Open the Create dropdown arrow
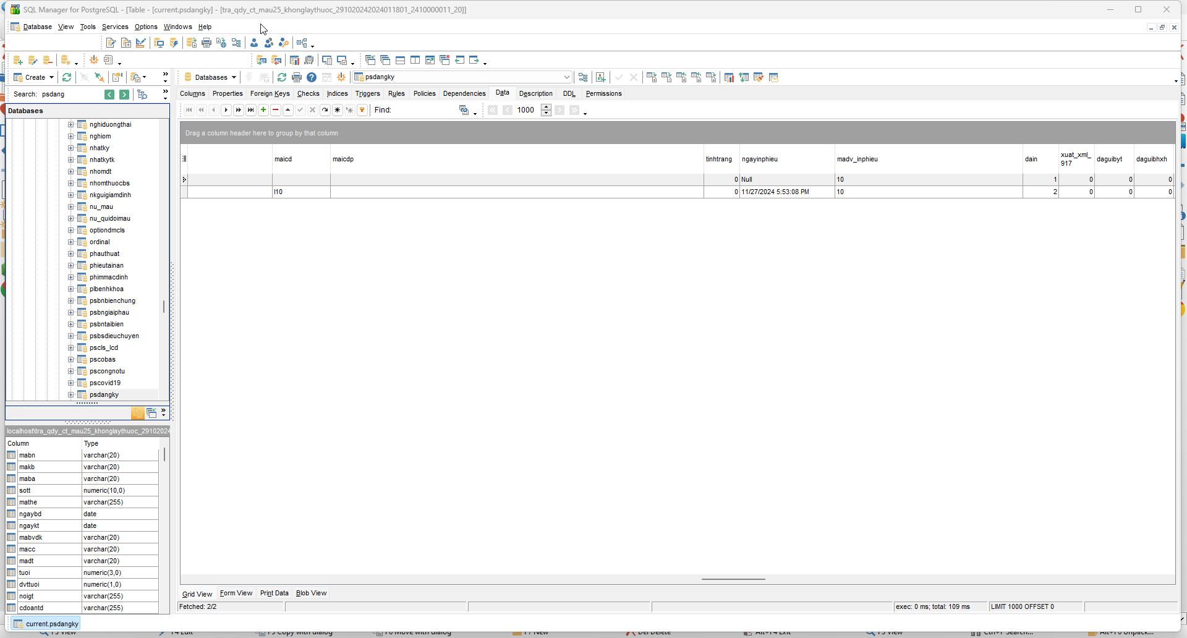The width and height of the screenshot is (1187, 638). (51, 77)
